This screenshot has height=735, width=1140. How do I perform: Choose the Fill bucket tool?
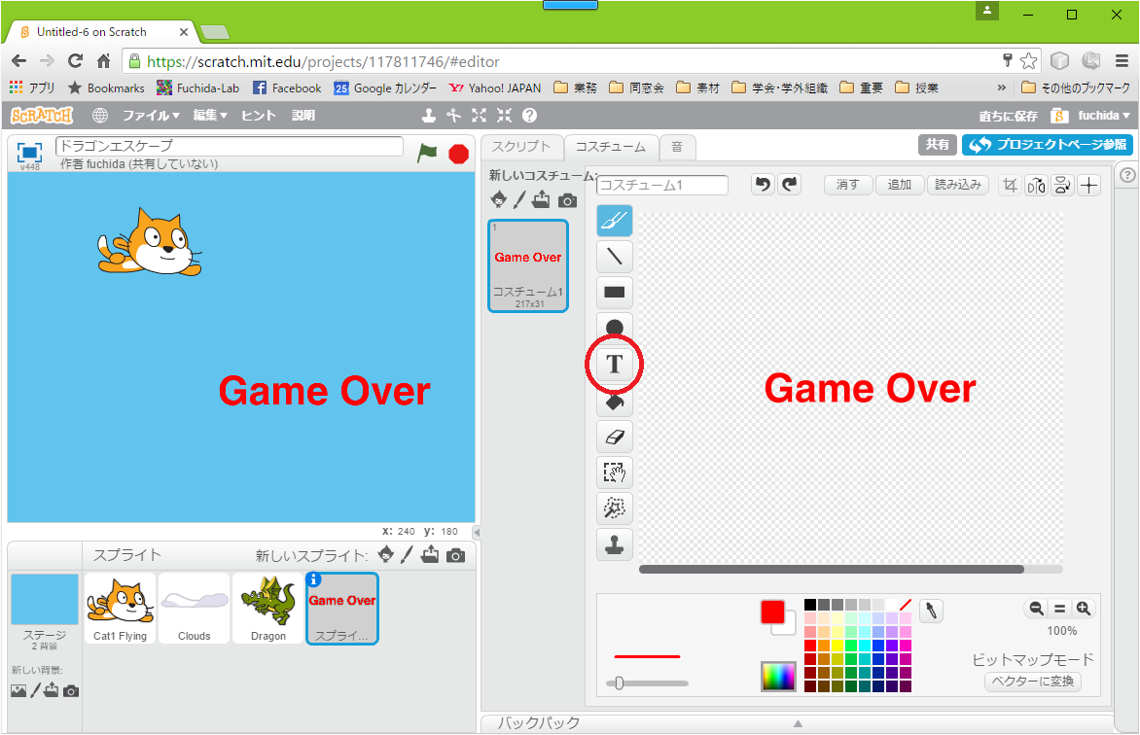click(x=615, y=401)
